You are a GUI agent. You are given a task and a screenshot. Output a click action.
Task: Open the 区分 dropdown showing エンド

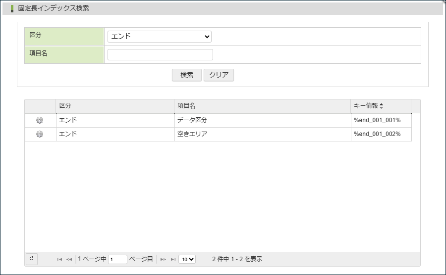tap(159, 37)
